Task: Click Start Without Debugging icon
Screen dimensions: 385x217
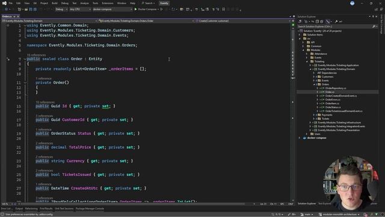Action: [x=162, y=10]
